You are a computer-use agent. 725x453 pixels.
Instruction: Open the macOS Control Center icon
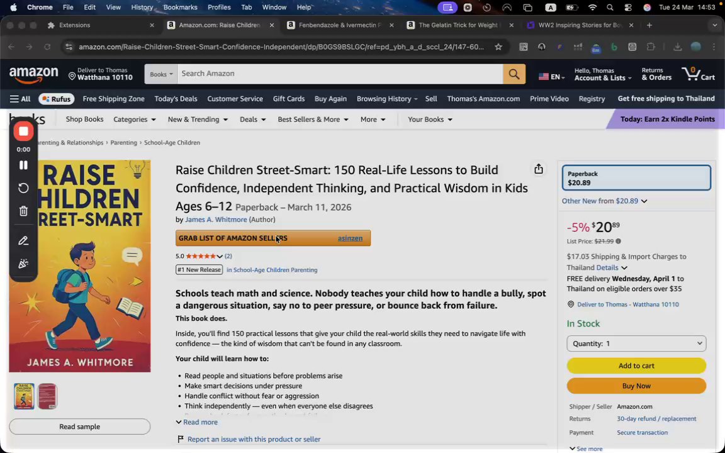coord(628,8)
